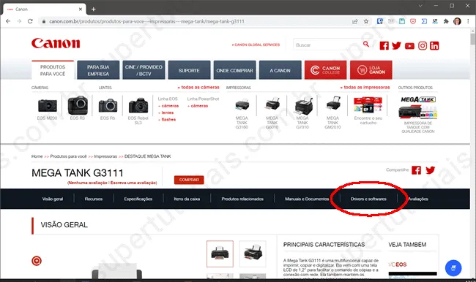Click Escreva uma avaliação link
The height and width of the screenshot is (282, 476).
pyautogui.click(x=133, y=183)
